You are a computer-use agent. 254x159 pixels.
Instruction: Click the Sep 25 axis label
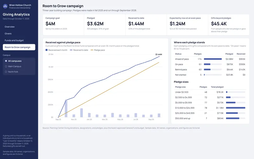coord(58,120)
